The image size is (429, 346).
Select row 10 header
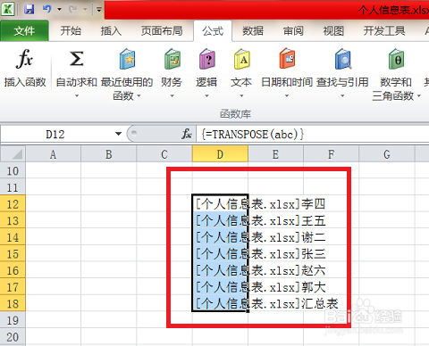(13, 171)
